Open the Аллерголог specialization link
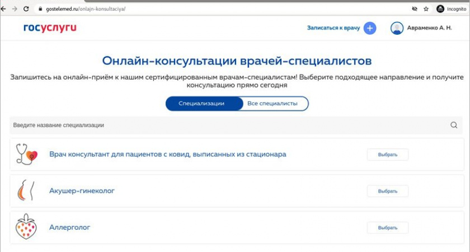Viewport: 470px width, 252px height. pos(69,227)
